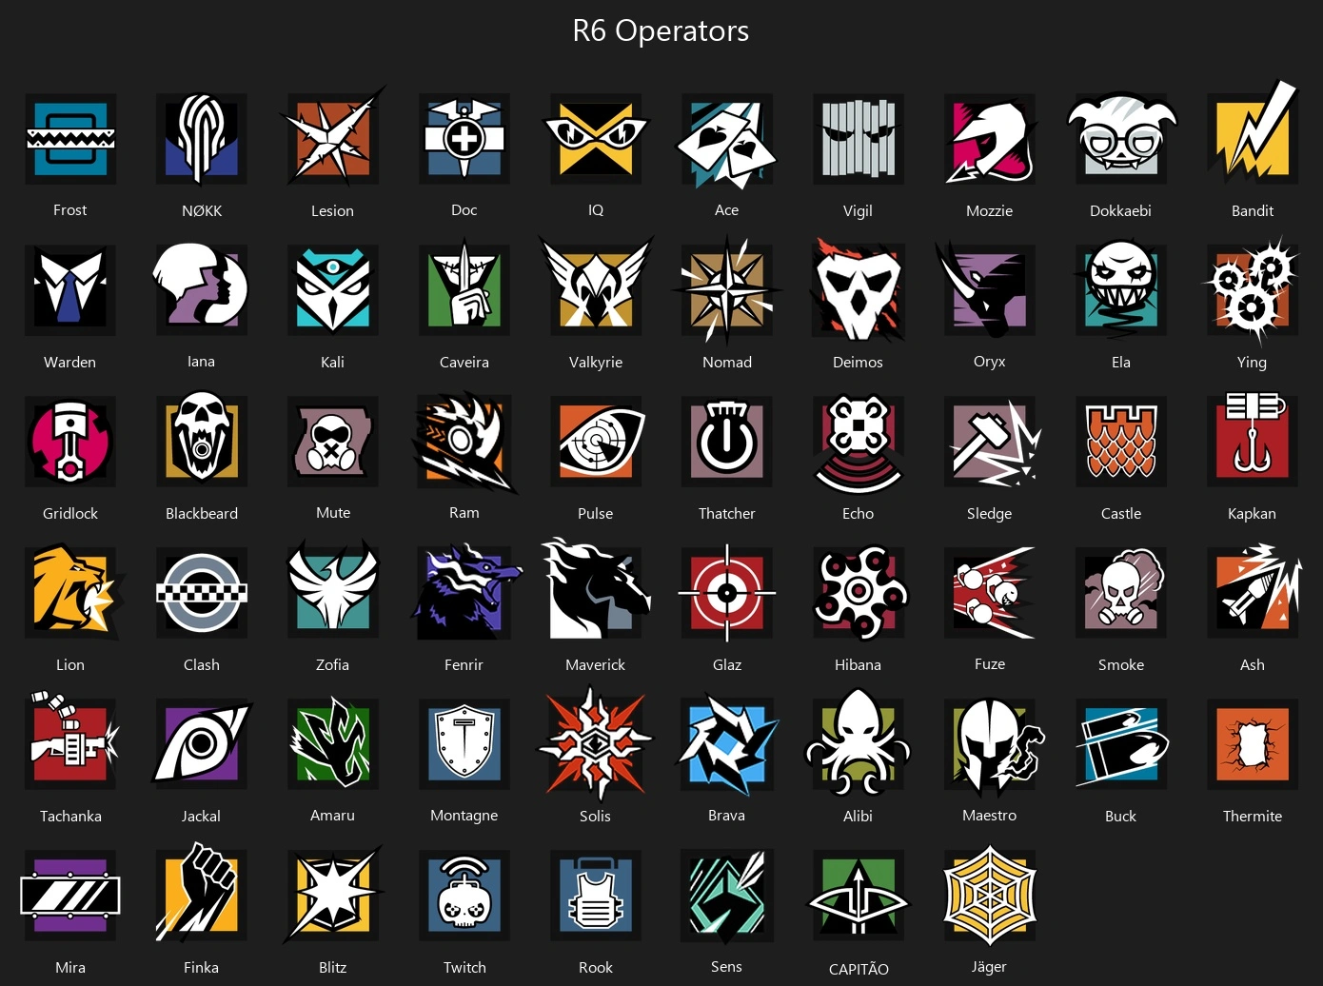The image size is (1323, 986).
Task: Click the R6 Operators heading
Action: pos(661,30)
